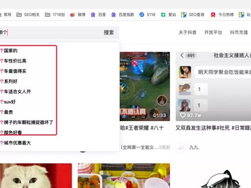Screen dimensions: 251x188
Task: Open author 九九 profile name
Action: (x=194, y=147)
